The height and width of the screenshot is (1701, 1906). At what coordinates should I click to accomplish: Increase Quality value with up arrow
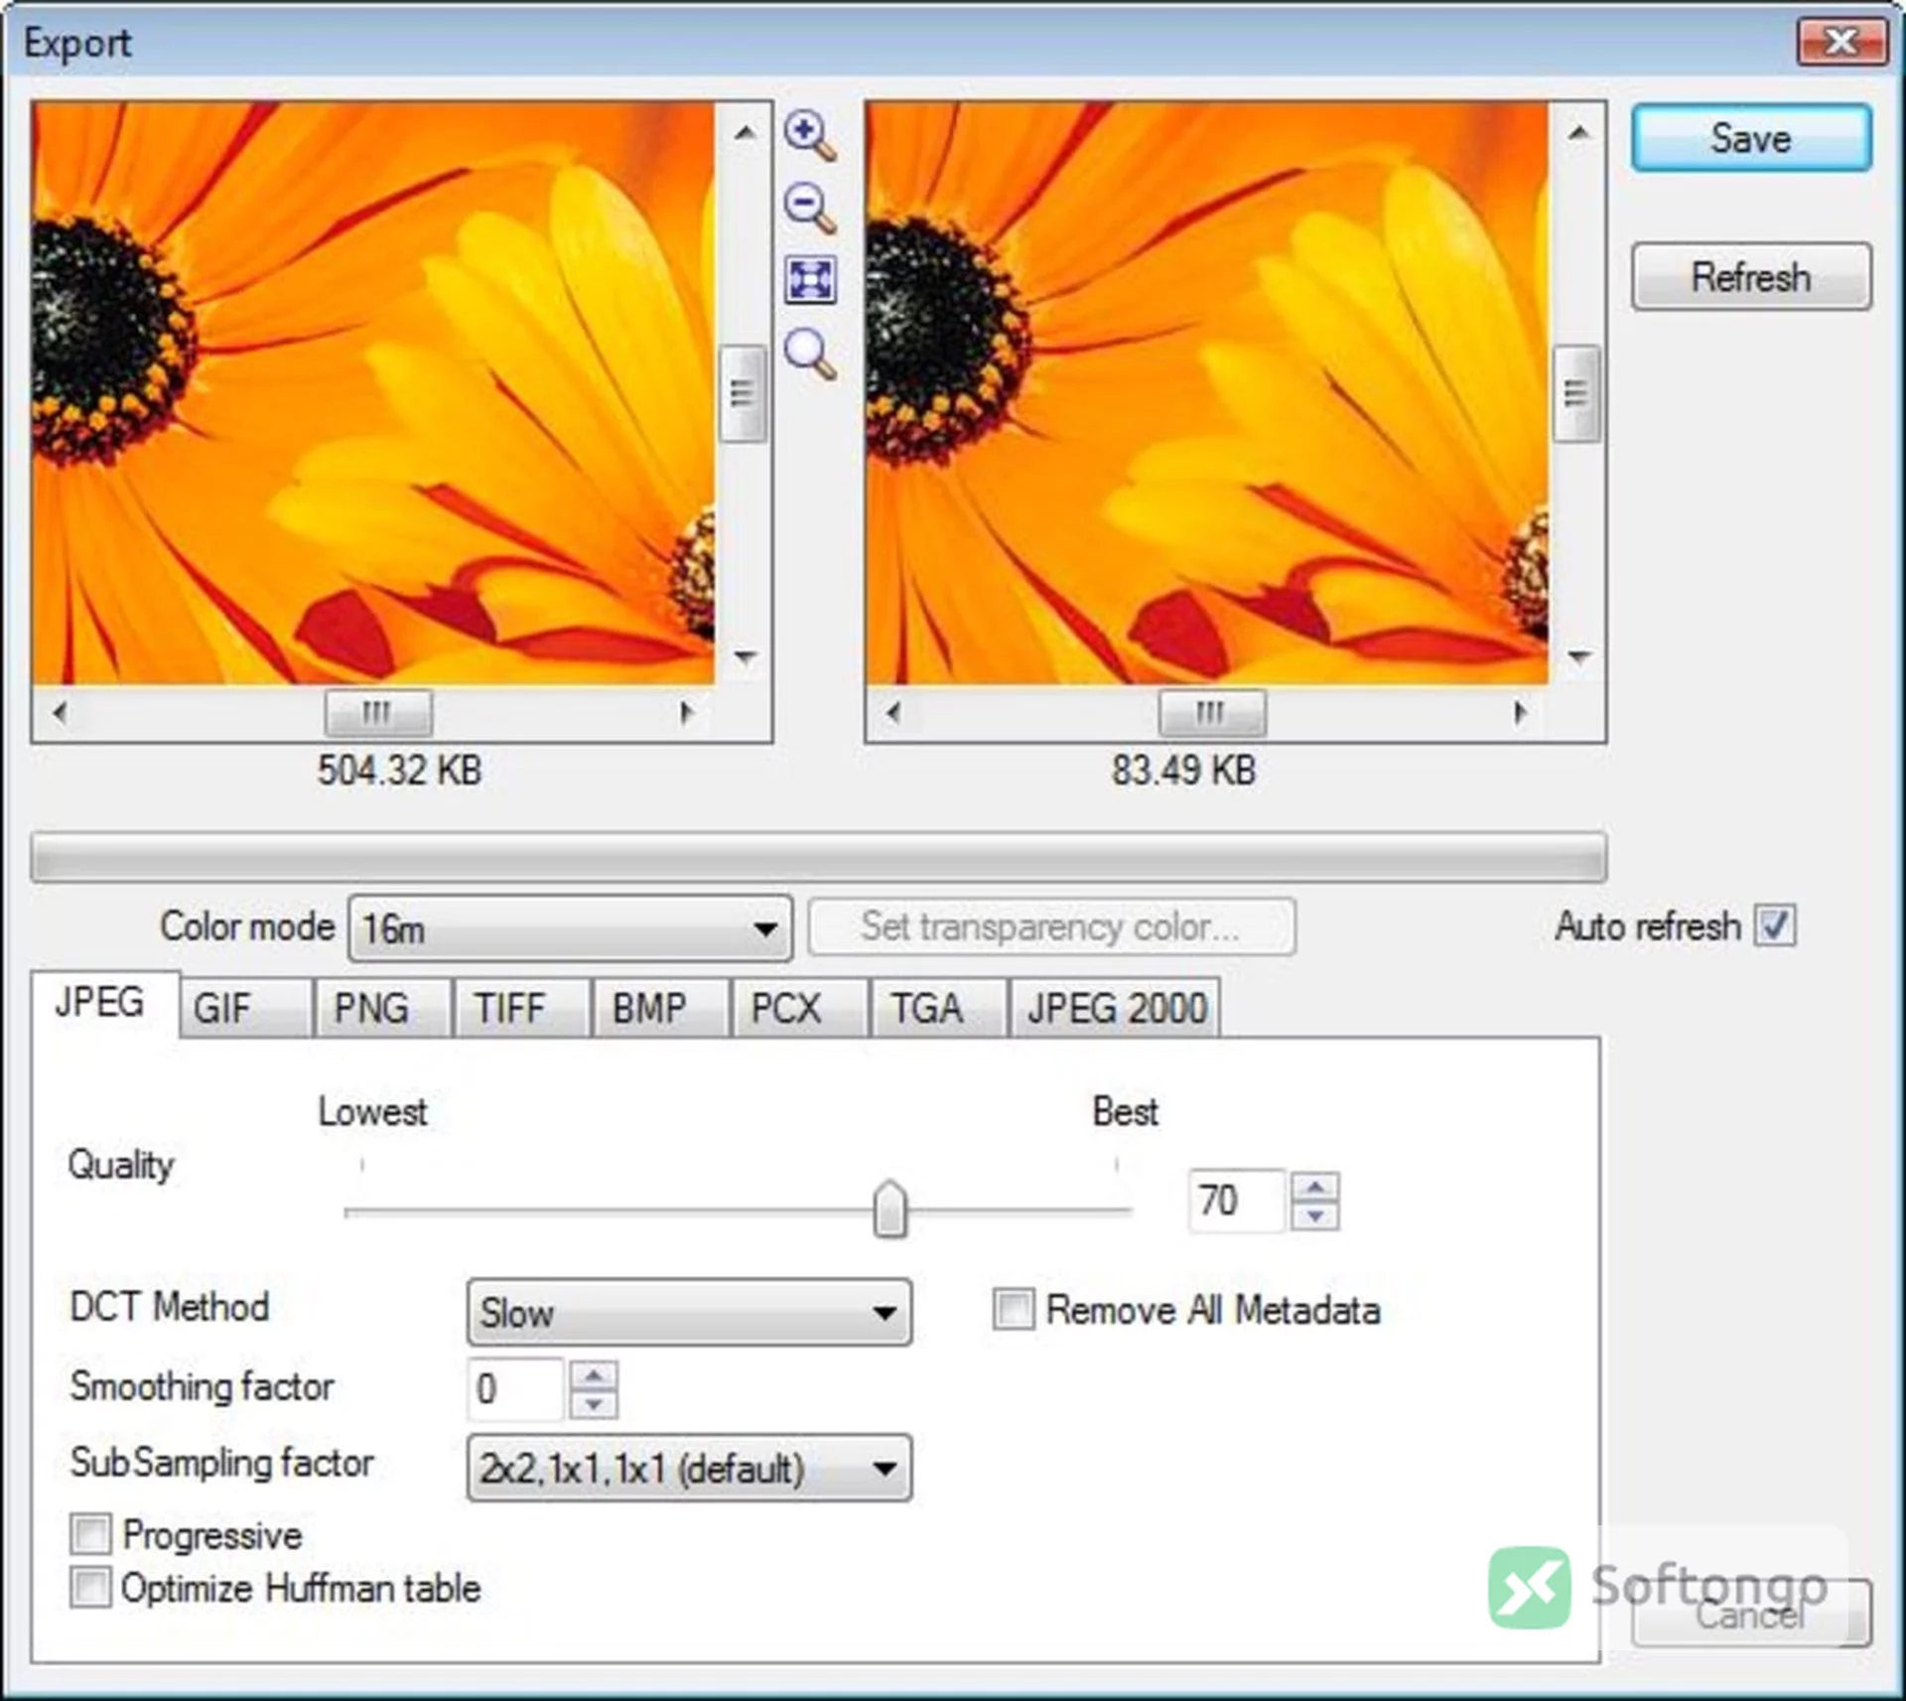[1315, 1186]
